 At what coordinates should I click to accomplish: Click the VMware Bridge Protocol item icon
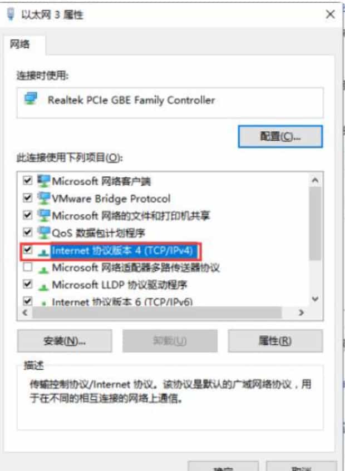point(43,199)
